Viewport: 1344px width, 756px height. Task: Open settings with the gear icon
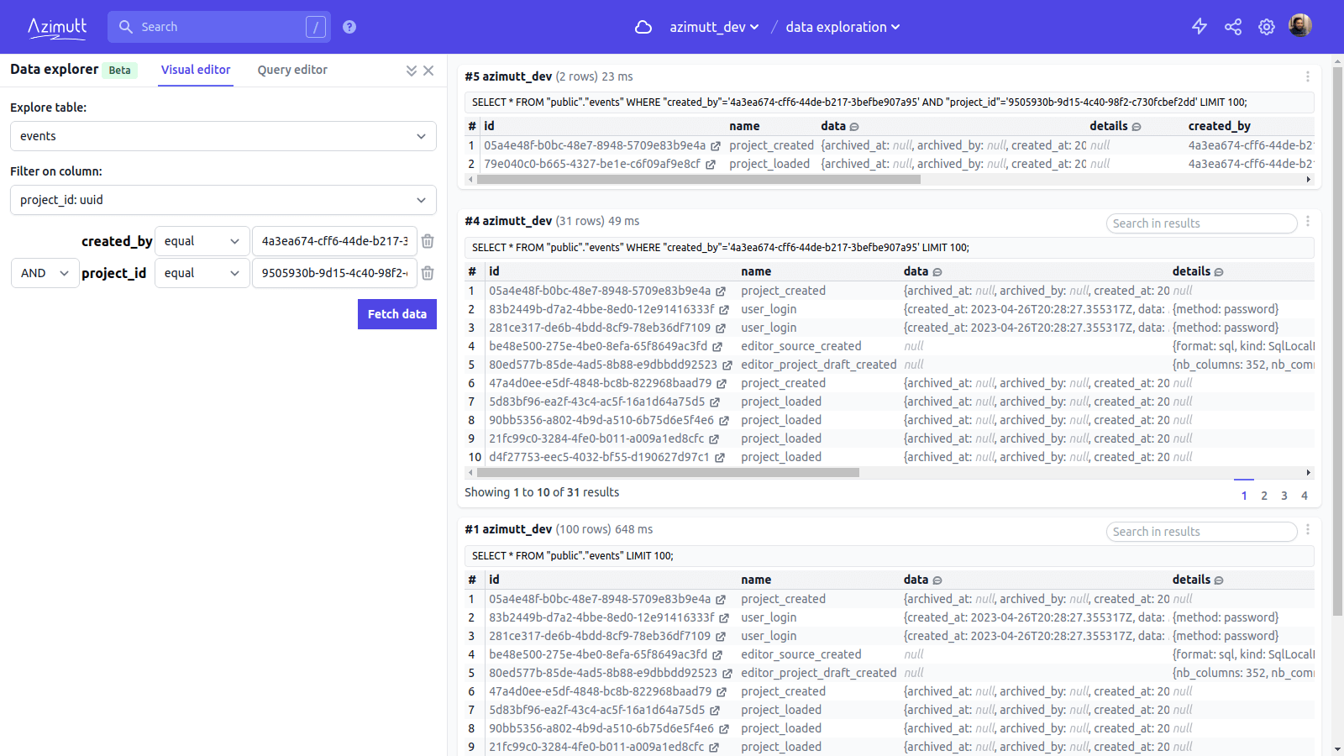point(1266,26)
